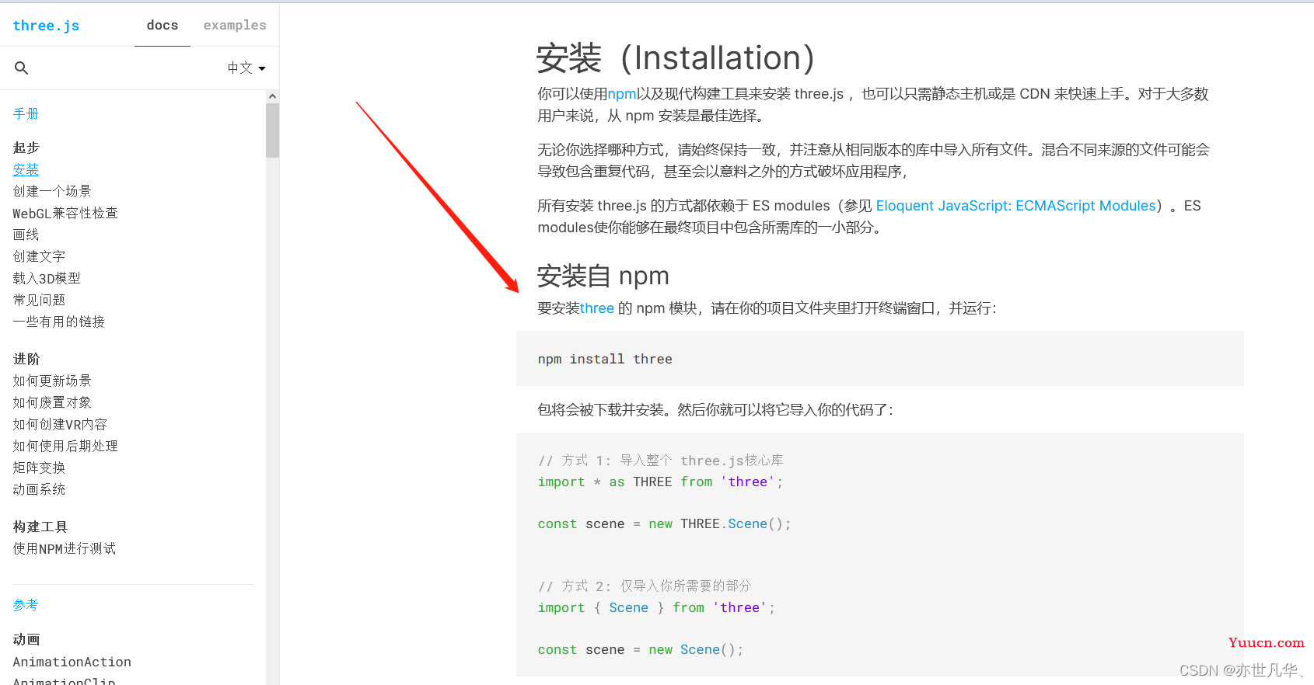This screenshot has height=685, width=1314.
Task: Click the 'import * as THREE' code line
Action: [660, 482]
